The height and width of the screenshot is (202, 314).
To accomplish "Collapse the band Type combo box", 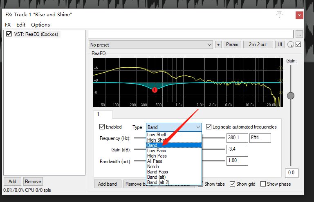I will [174, 127].
